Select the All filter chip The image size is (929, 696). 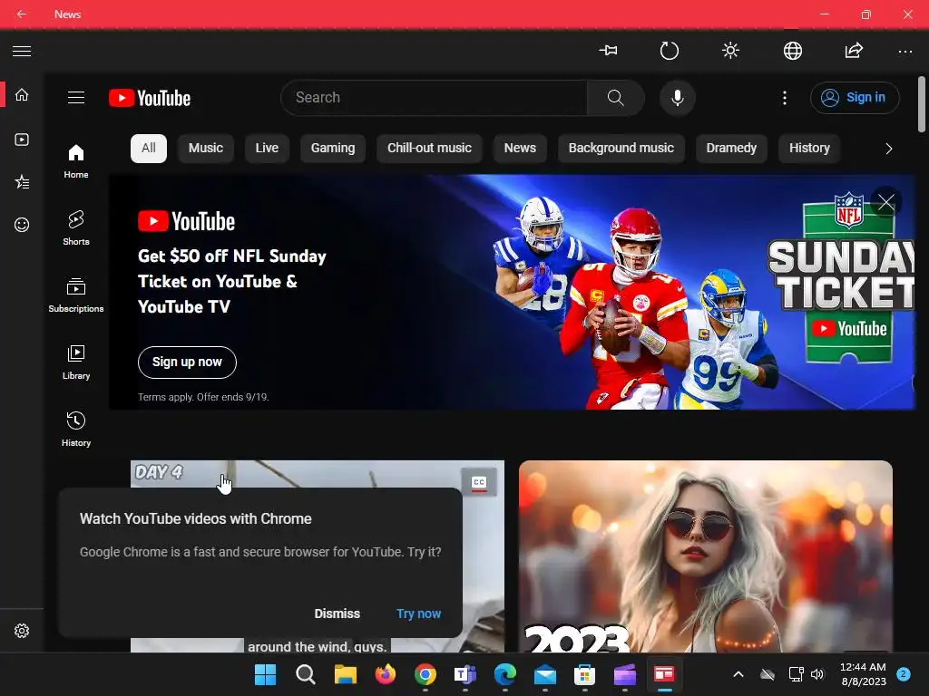[x=149, y=148]
